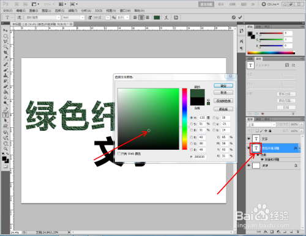Click the 取消 button in color picker

pyautogui.click(x=223, y=92)
